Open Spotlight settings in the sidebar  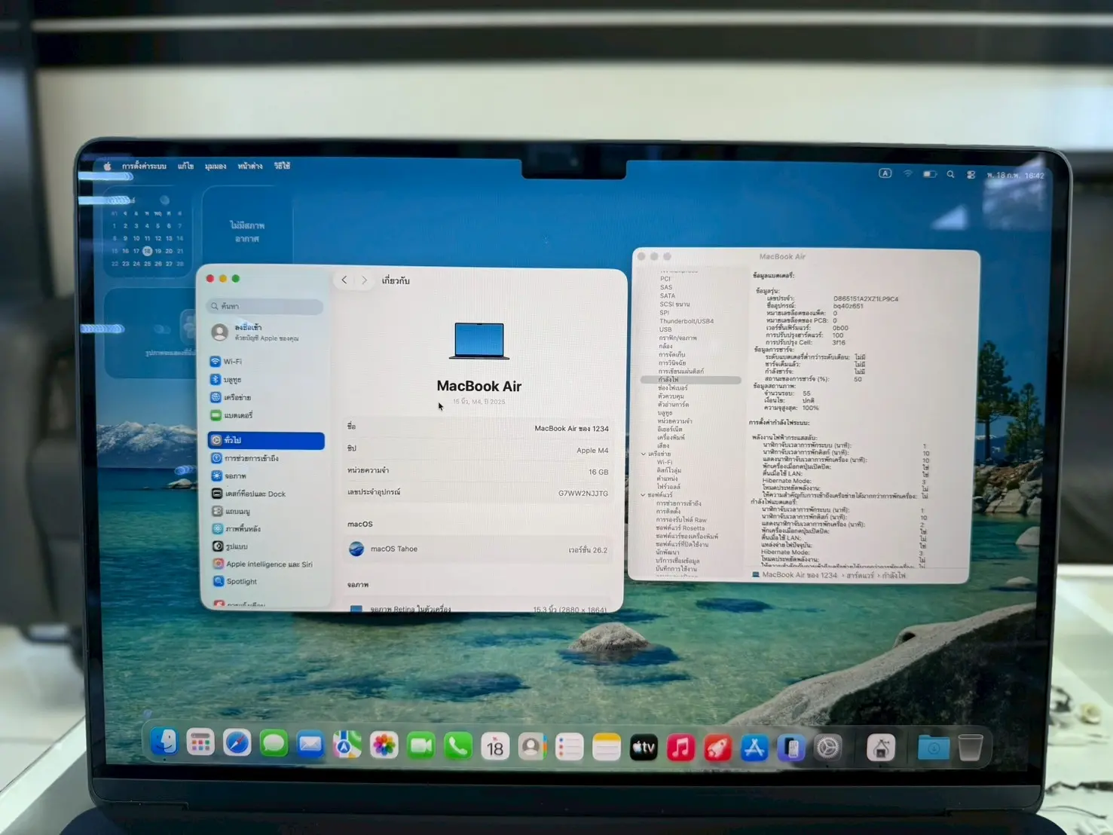(x=239, y=581)
